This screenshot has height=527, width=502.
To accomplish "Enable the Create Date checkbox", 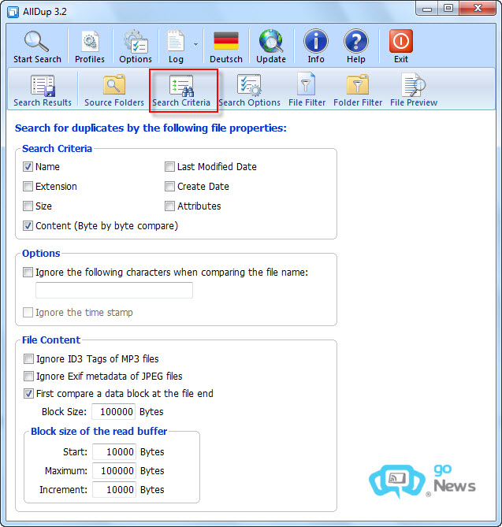I will click(x=169, y=186).
